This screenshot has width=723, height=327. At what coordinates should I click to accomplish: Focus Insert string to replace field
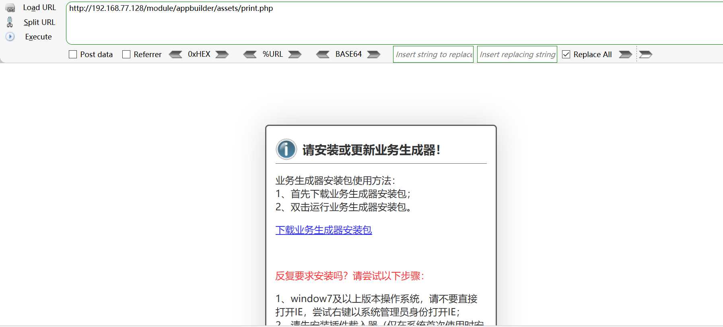pos(433,54)
